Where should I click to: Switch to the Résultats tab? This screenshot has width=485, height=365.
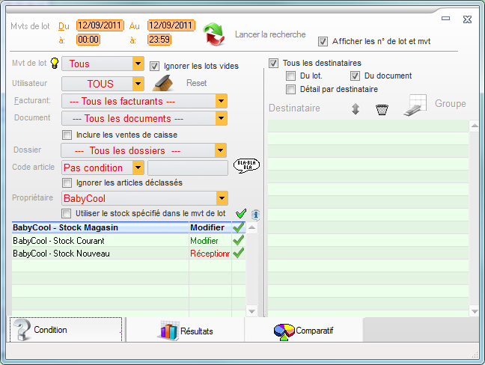click(x=186, y=331)
